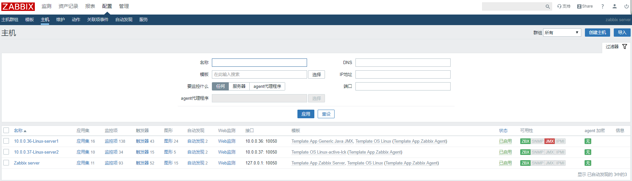This screenshot has height=181, width=632.
Task: Go to 动作 submenu
Action: click(76, 20)
